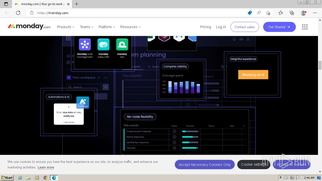
Task: Open the tab actions menu icon
Action: (6, 4)
